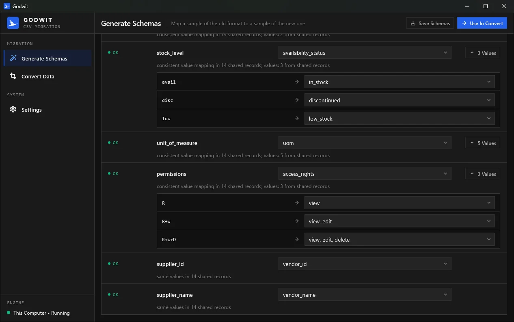
Task: Click 'same values in 14 shared records' under supplier_id
Action: (194, 277)
